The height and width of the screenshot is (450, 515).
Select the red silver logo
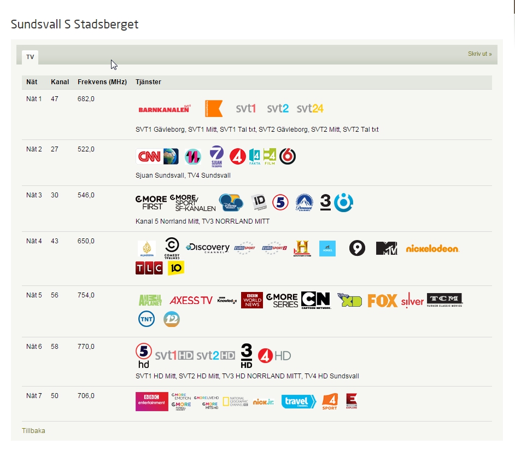(412, 301)
